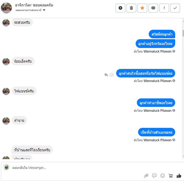The image size is (184, 181).
Task: Flag conversation with red exclamation icon
Action: coord(164,8)
